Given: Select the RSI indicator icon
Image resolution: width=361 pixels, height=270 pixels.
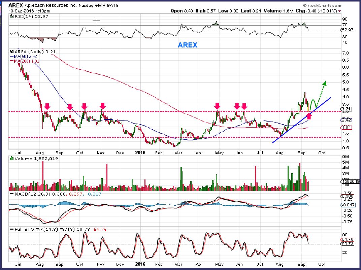Looking at the screenshot, I should 11,15.
